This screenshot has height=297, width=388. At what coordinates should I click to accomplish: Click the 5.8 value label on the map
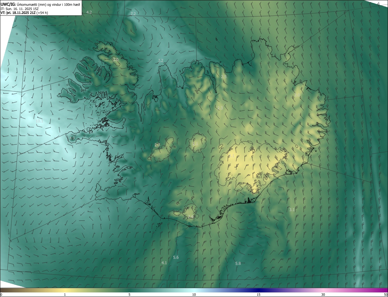(x=238, y=263)
